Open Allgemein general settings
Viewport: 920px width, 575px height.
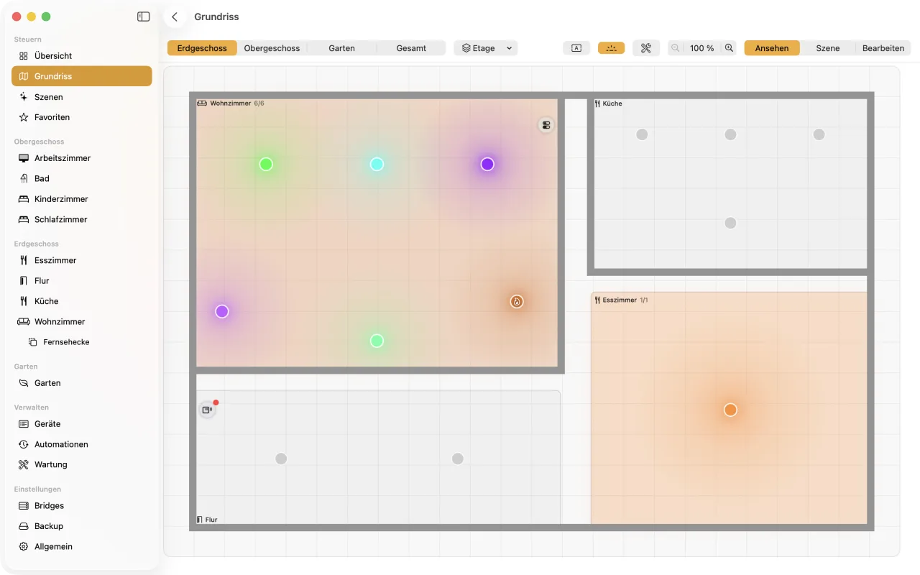pyautogui.click(x=82, y=546)
